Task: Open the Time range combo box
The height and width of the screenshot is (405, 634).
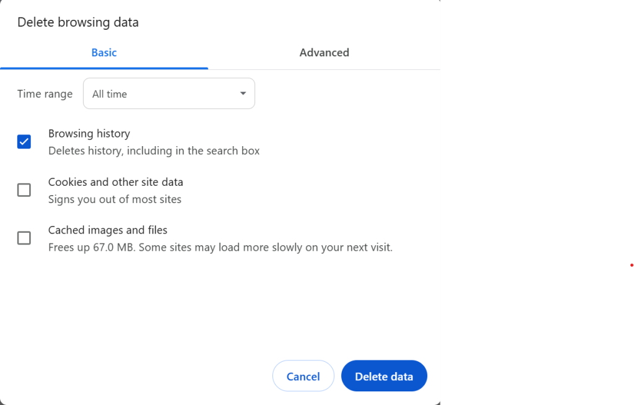Action: (168, 94)
